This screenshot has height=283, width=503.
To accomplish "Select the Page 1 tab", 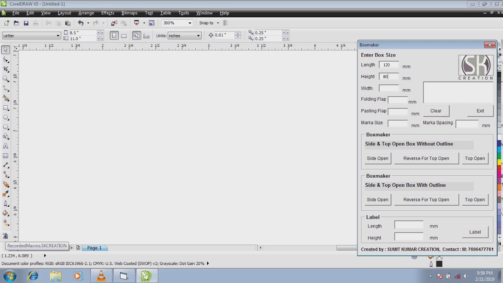I will (x=94, y=248).
